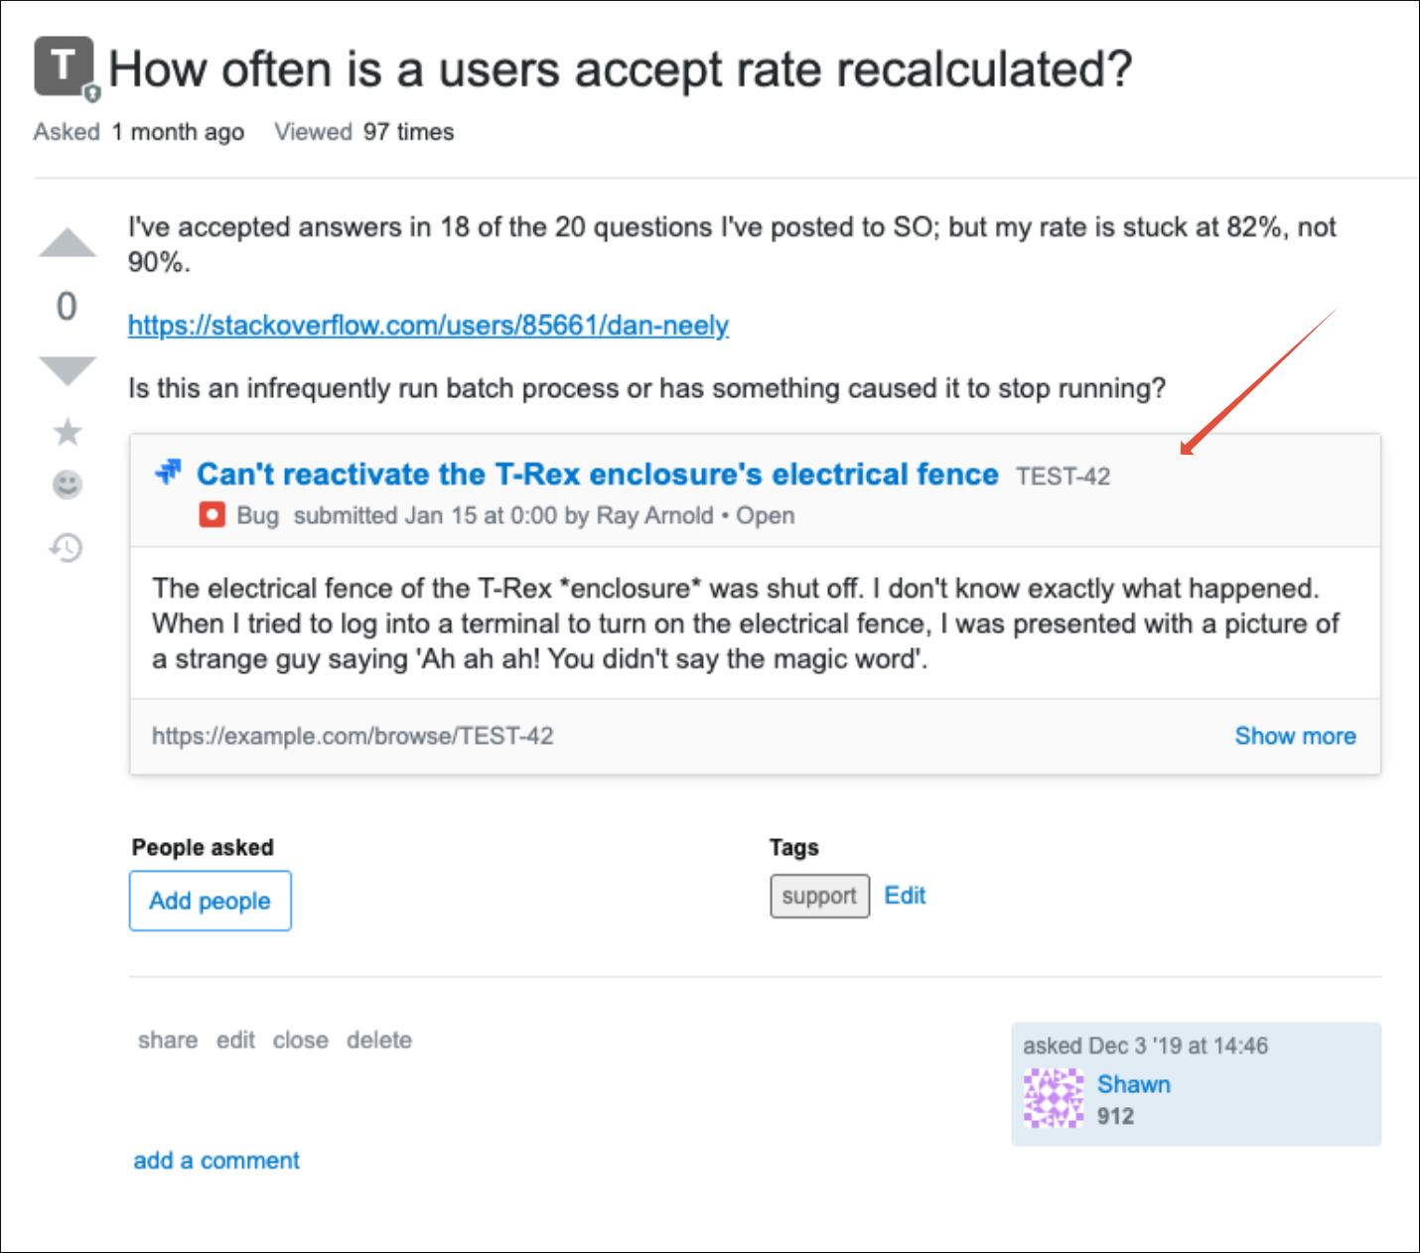
Task: Click close under the question
Action: tap(301, 1040)
